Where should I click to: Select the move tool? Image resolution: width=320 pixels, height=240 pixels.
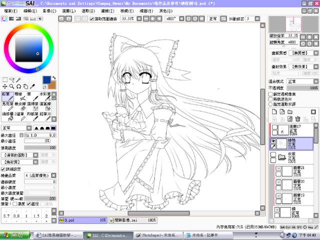point(5,86)
